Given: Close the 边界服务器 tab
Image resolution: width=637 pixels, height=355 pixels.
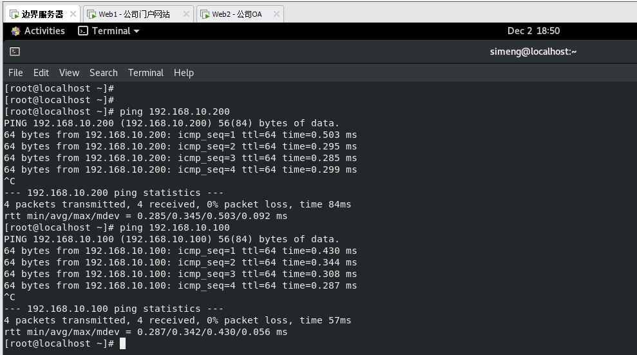Looking at the screenshot, I should 72,14.
